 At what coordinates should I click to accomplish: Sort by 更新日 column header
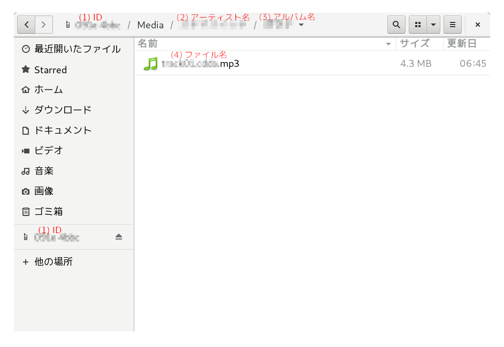(462, 44)
